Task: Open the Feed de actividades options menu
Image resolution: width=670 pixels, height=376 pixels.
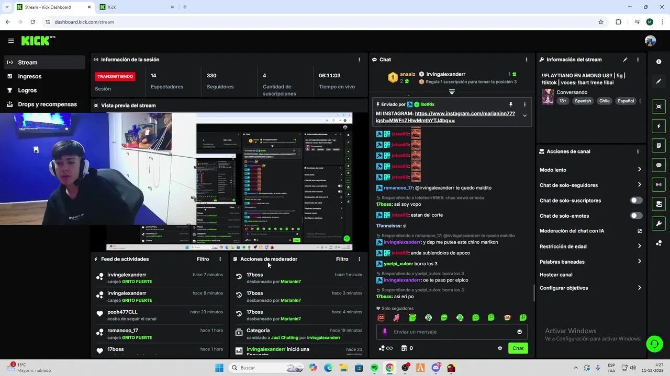Action: click(x=220, y=259)
